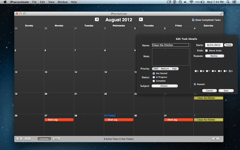Open Spotlight search in menu bar
The height and width of the screenshot is (150, 240).
click(228, 2)
